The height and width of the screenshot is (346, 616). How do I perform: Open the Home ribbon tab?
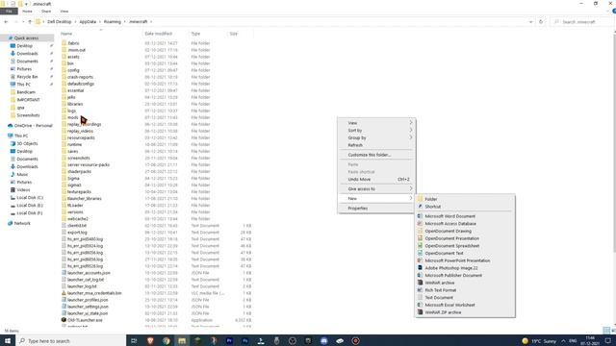point(27,12)
